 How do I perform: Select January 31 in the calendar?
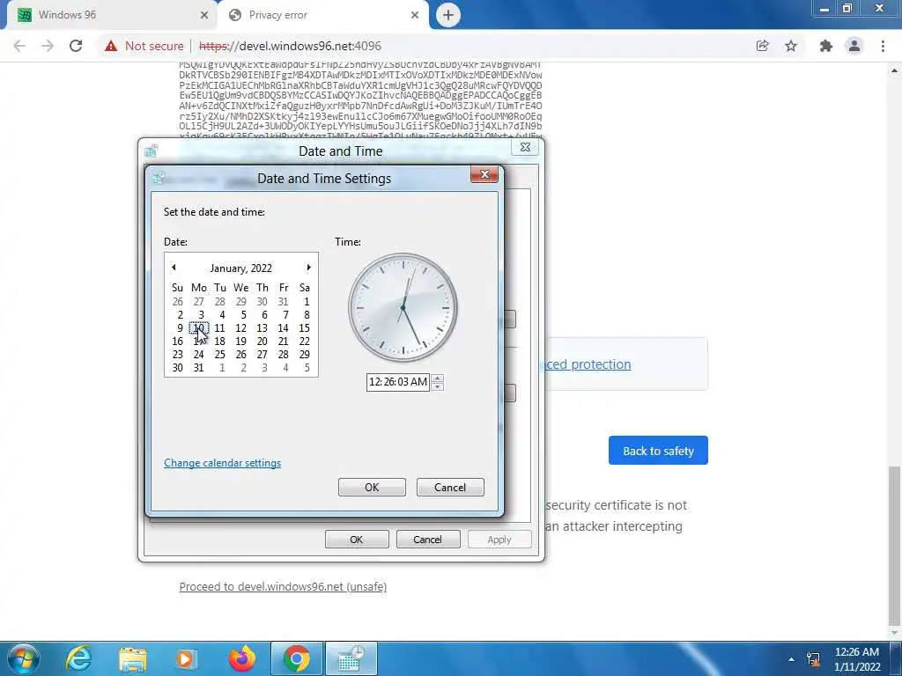point(199,368)
